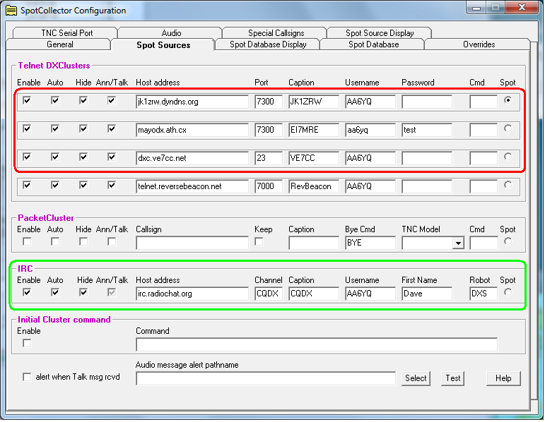The image size is (545, 422).
Task: Toggle Auto for telnet.reversebeacon.net
Action: 55,186
